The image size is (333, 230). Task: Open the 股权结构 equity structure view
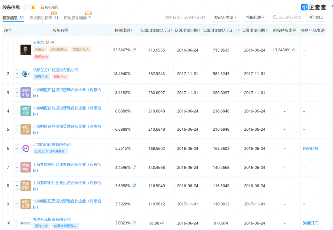pyautogui.click(x=49, y=7)
